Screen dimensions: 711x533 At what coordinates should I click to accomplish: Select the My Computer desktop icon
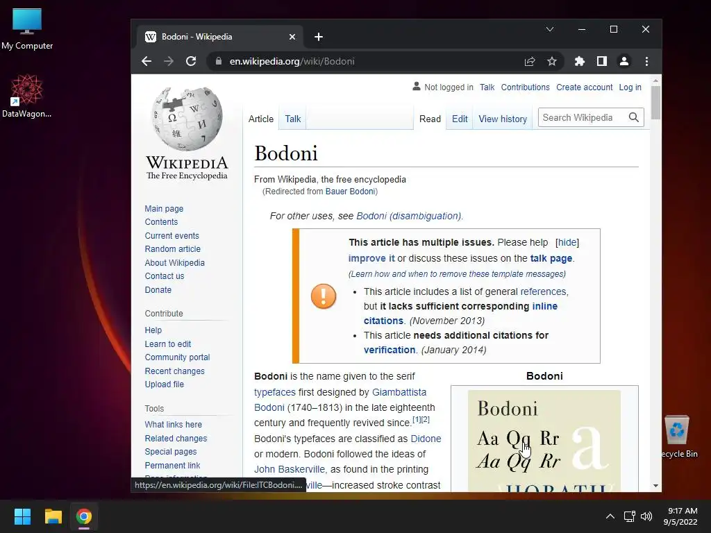pyautogui.click(x=27, y=29)
